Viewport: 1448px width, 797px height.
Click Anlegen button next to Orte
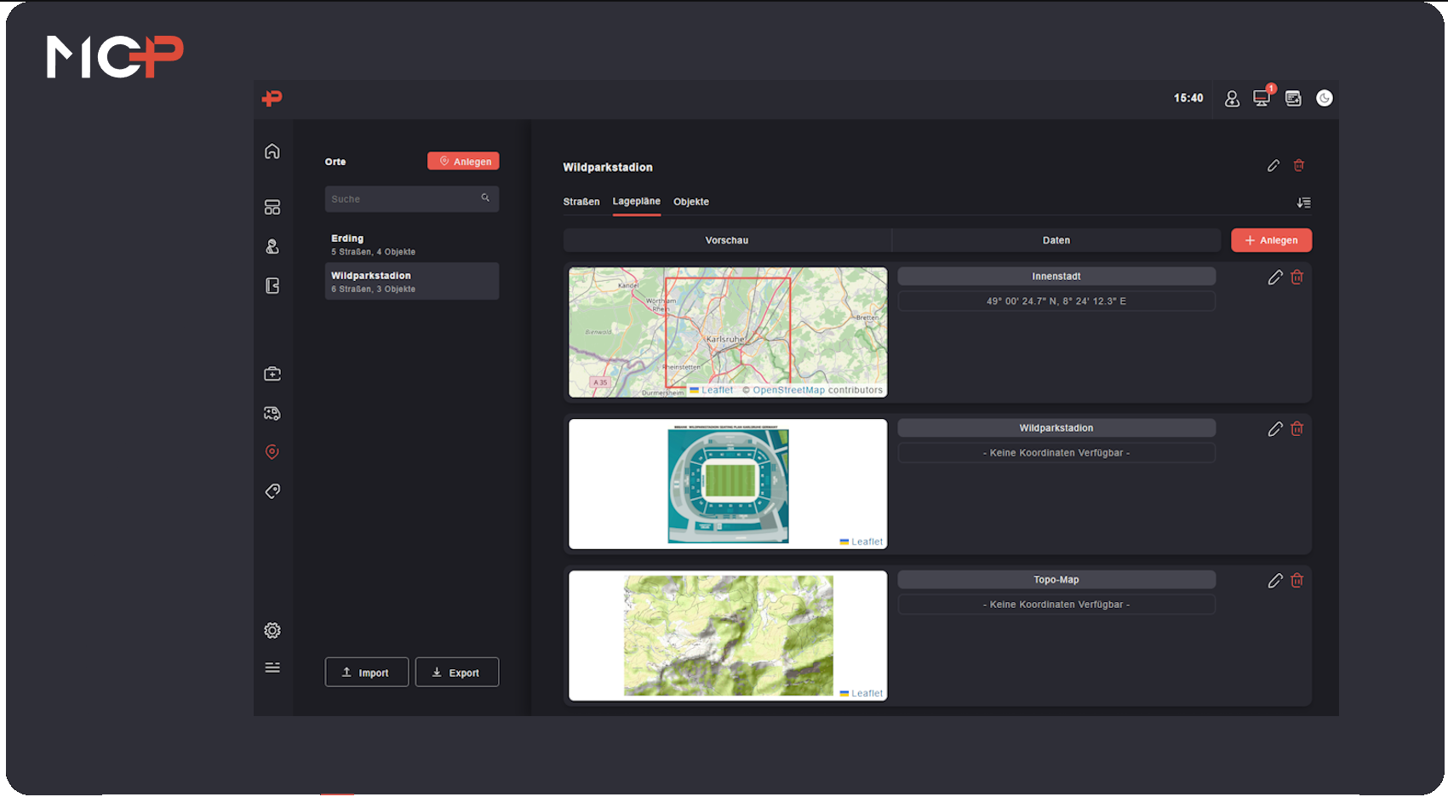click(463, 162)
